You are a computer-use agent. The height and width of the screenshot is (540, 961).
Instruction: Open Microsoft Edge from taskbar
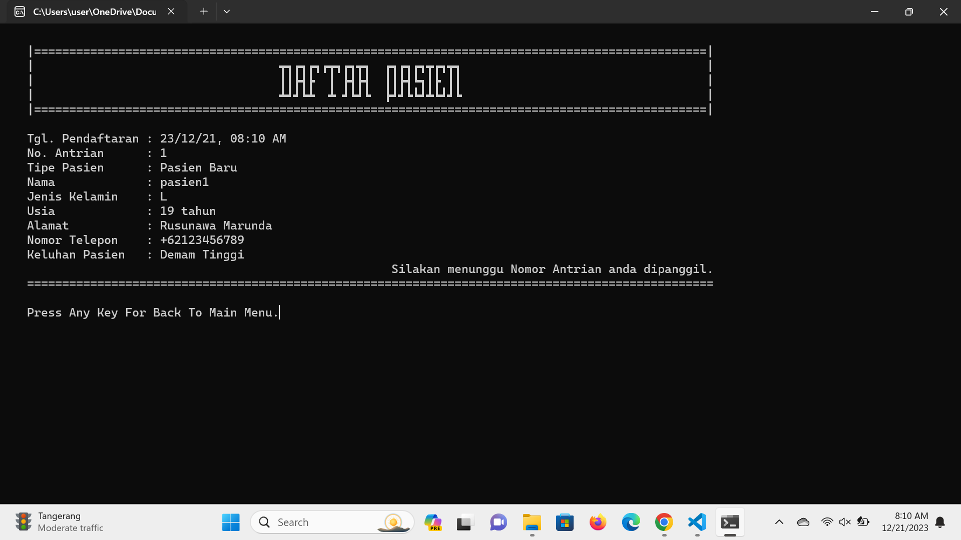pos(631,522)
